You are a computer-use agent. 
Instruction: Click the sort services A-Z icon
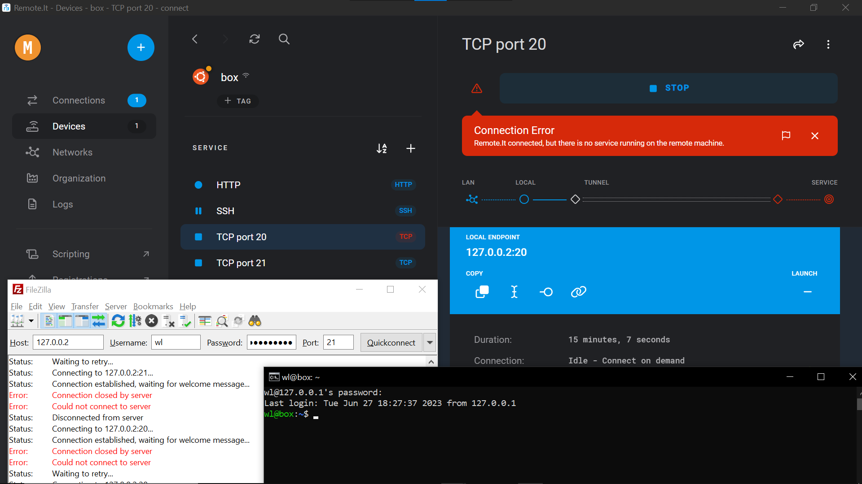tap(382, 148)
